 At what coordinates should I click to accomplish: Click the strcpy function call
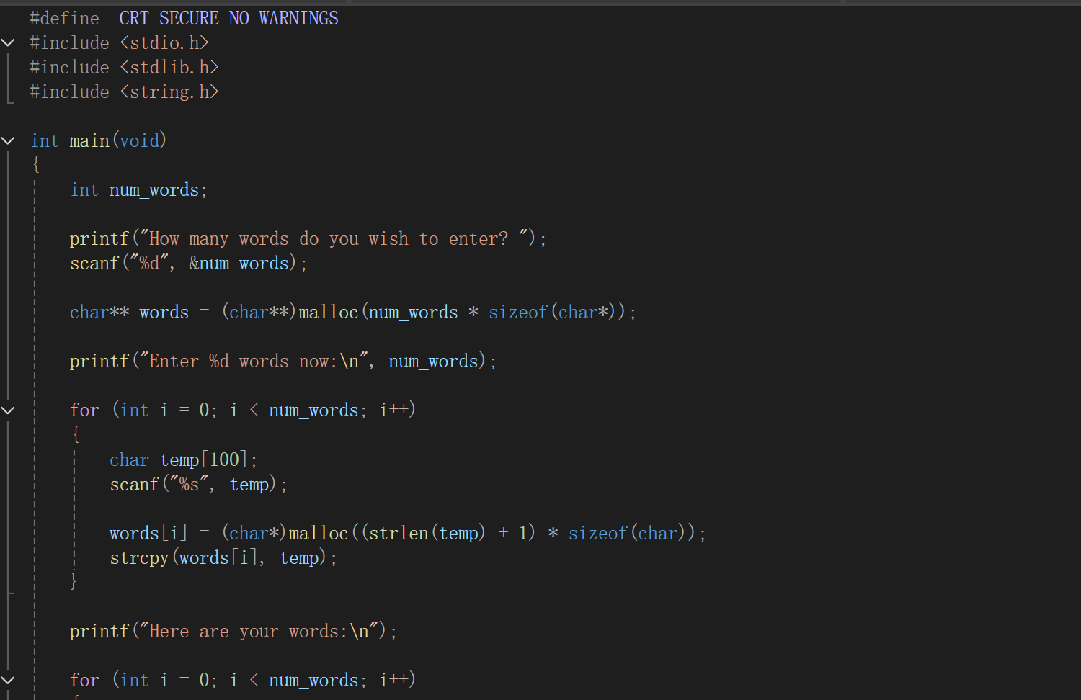(140, 558)
